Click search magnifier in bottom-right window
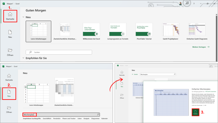 click(x=175, y=74)
